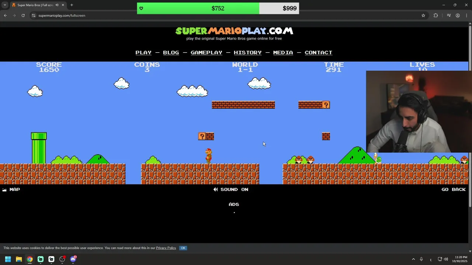Open the game MAP button
472x265 pixels.
point(11,190)
